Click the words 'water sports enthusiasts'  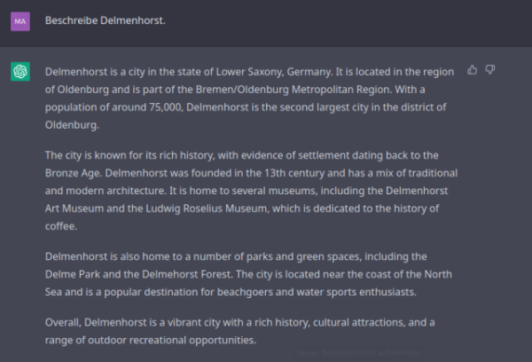click(356, 292)
